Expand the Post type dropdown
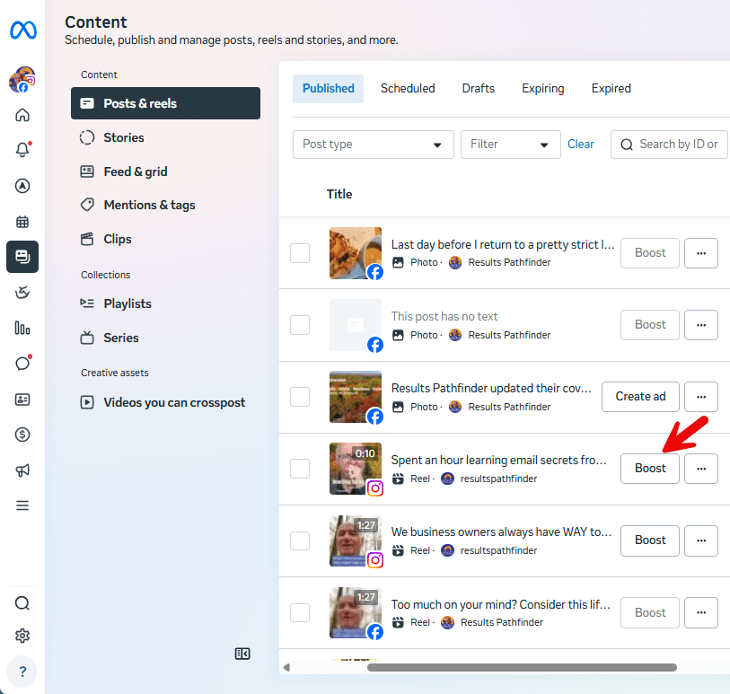730x694 pixels. tap(374, 145)
